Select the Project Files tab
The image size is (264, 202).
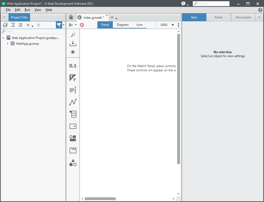(x=19, y=17)
